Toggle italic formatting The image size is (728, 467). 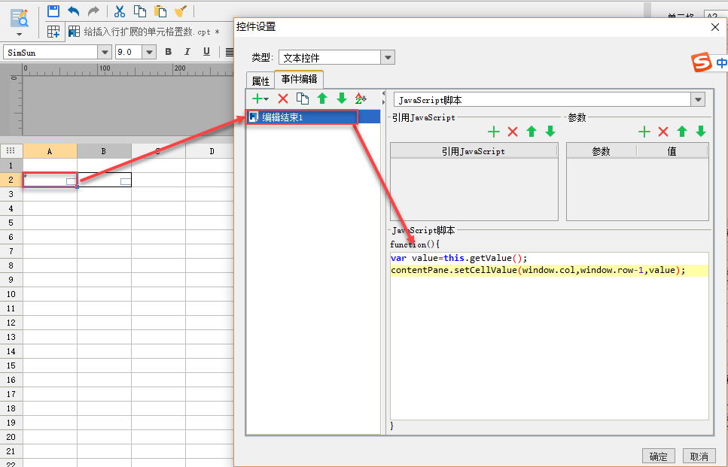coord(187,52)
